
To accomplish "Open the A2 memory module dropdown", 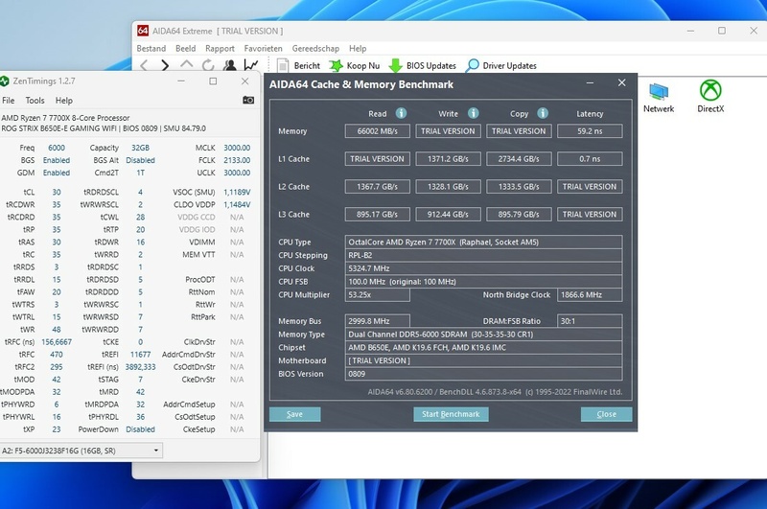I will click(81, 451).
